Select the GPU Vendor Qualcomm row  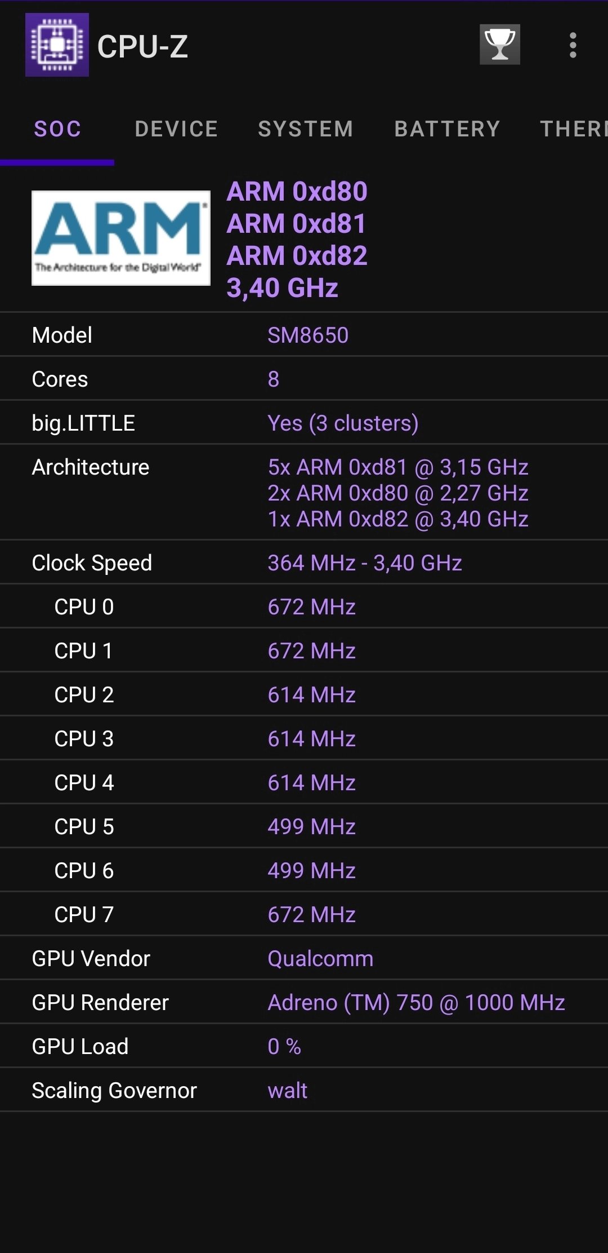coord(320,958)
